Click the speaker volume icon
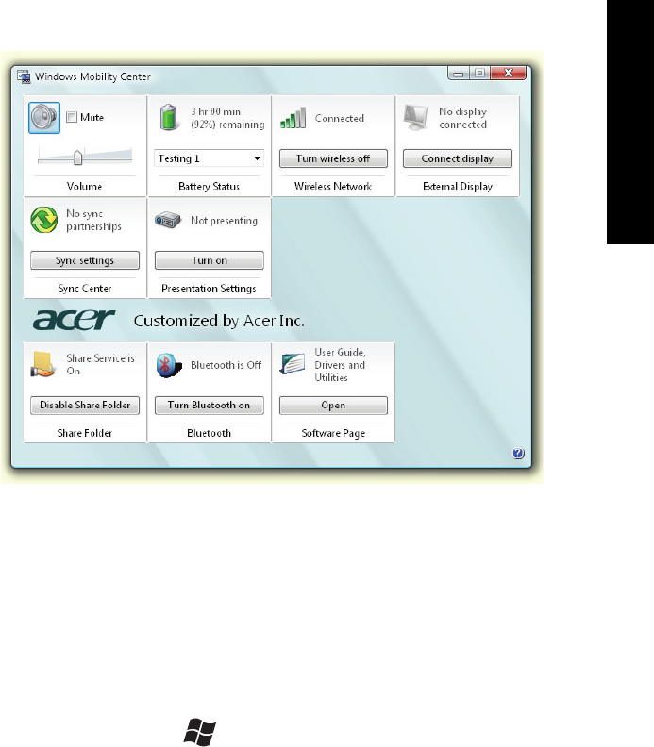Viewport: 654px width, 747px height. (44, 118)
